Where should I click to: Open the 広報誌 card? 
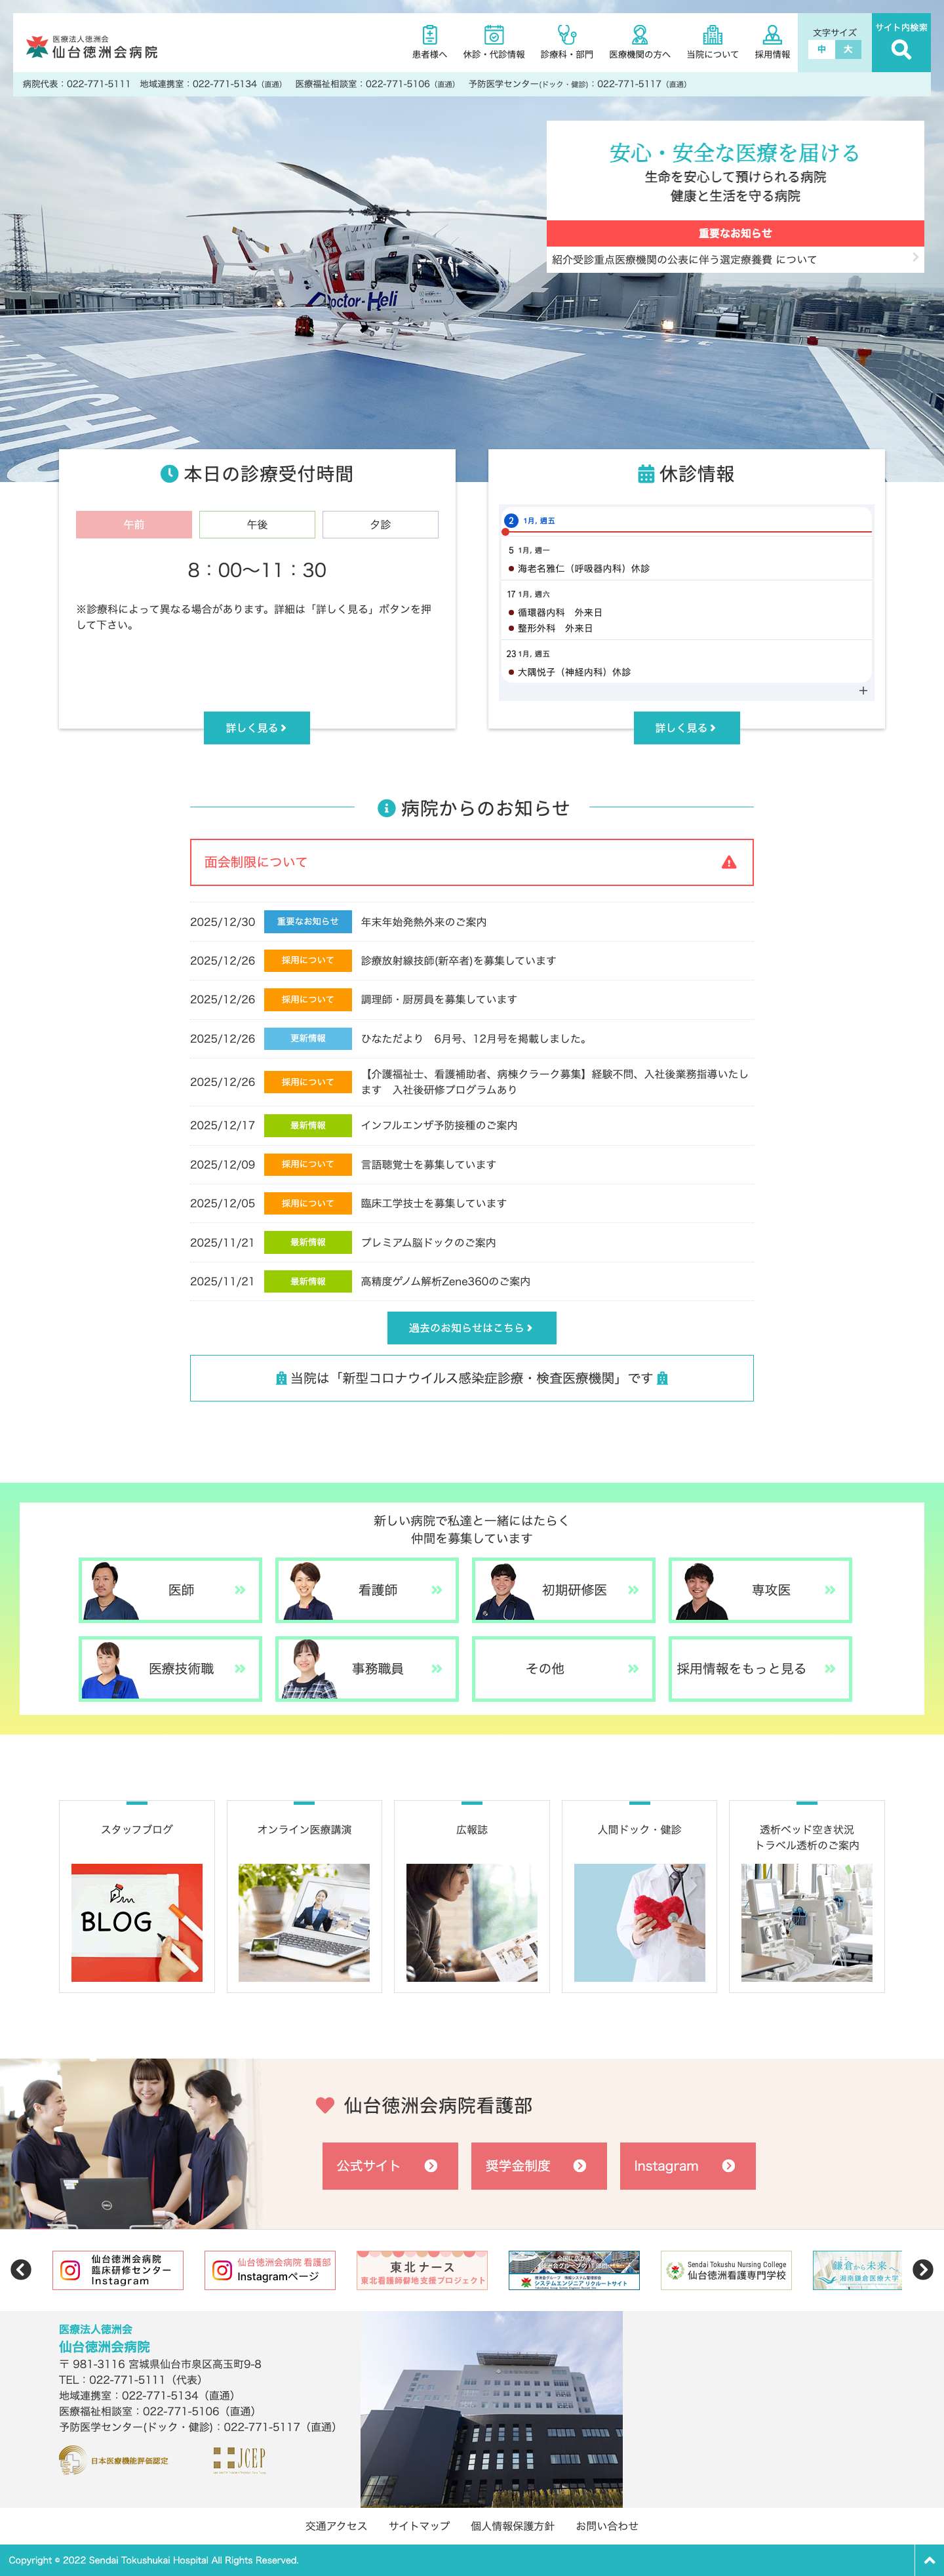pos(472,1897)
